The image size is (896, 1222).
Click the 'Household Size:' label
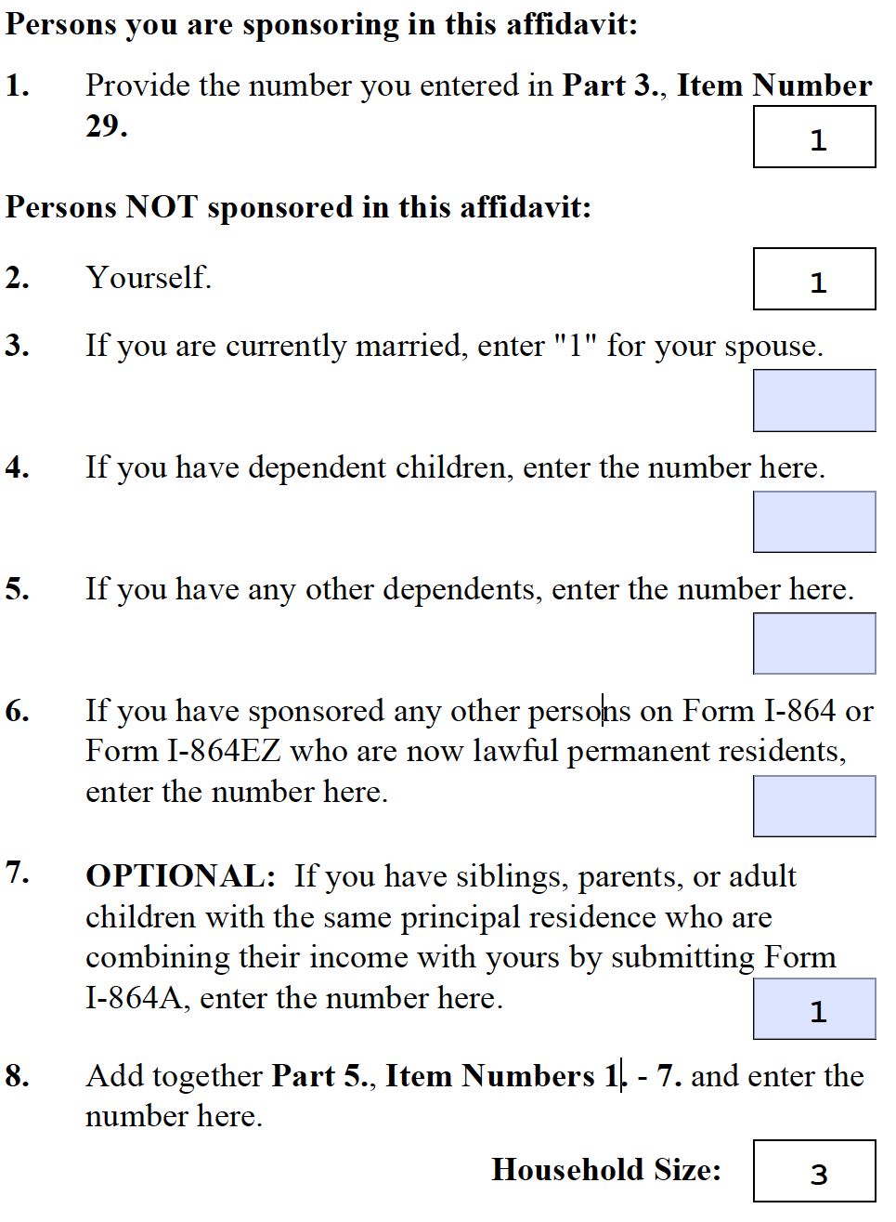click(606, 1169)
